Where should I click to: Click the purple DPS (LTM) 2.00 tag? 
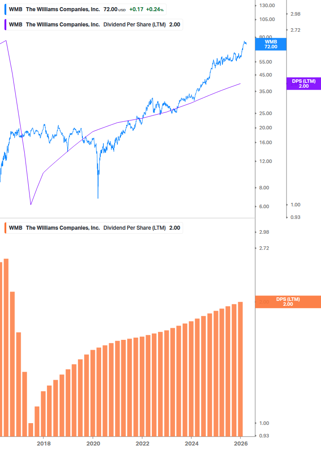(x=304, y=84)
